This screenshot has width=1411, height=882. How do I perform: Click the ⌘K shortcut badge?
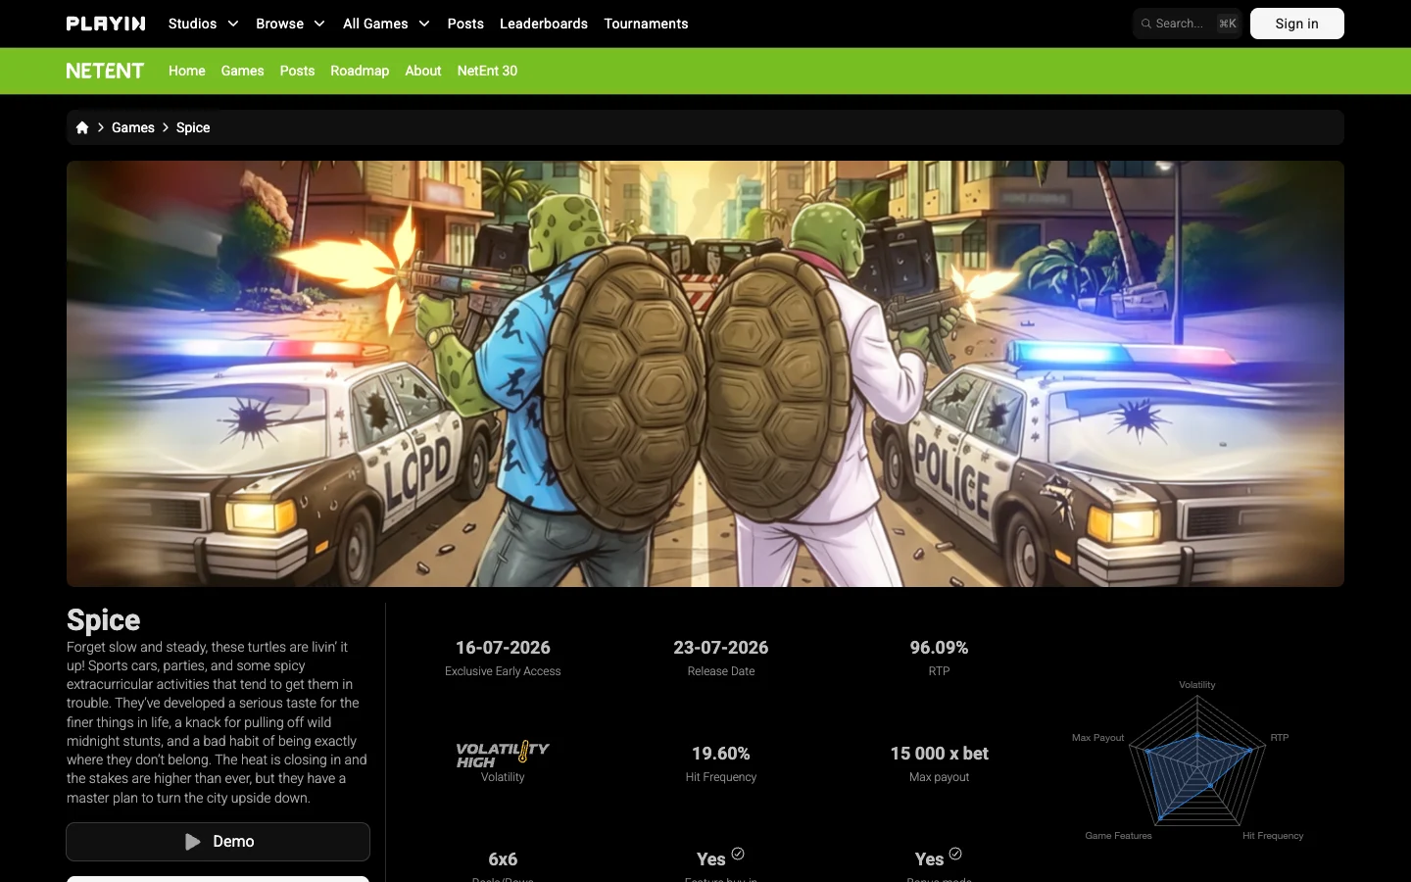[x=1228, y=24]
